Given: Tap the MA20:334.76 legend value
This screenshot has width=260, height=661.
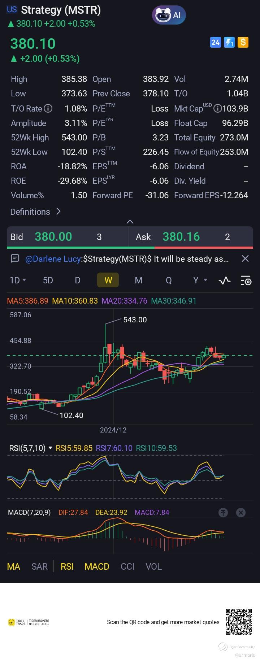Looking at the screenshot, I should pyautogui.click(x=124, y=301).
